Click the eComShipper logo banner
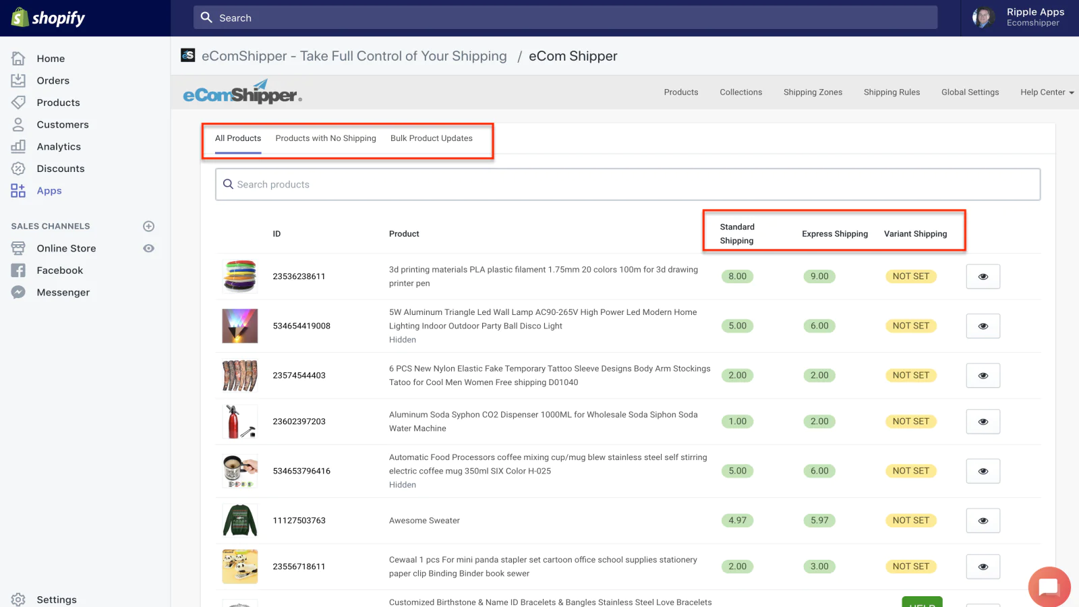The width and height of the screenshot is (1079, 607). (242, 92)
